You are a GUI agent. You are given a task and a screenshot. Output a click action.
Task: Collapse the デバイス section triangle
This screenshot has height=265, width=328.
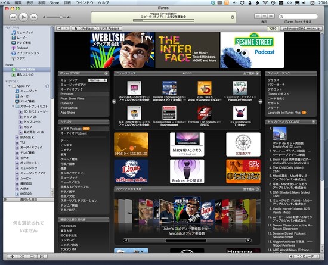point(7,81)
